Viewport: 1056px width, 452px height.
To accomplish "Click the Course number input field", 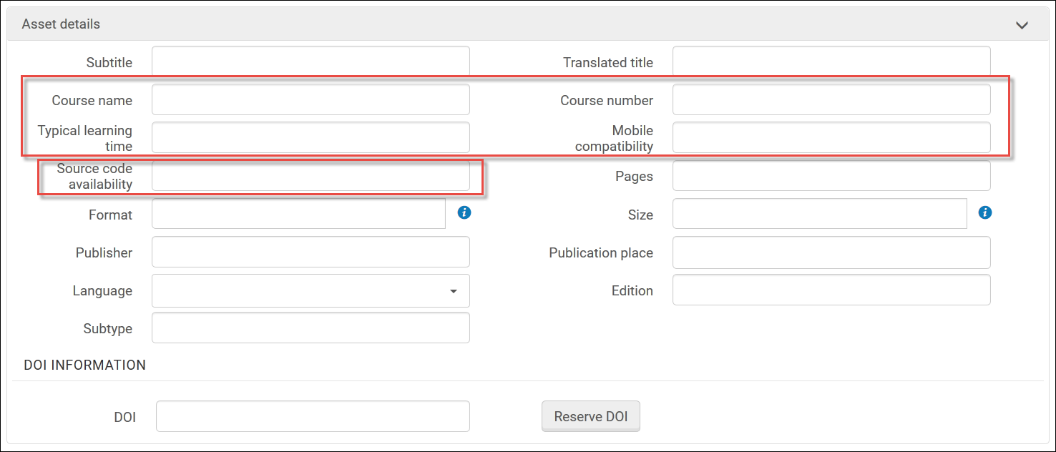I will pyautogui.click(x=831, y=100).
